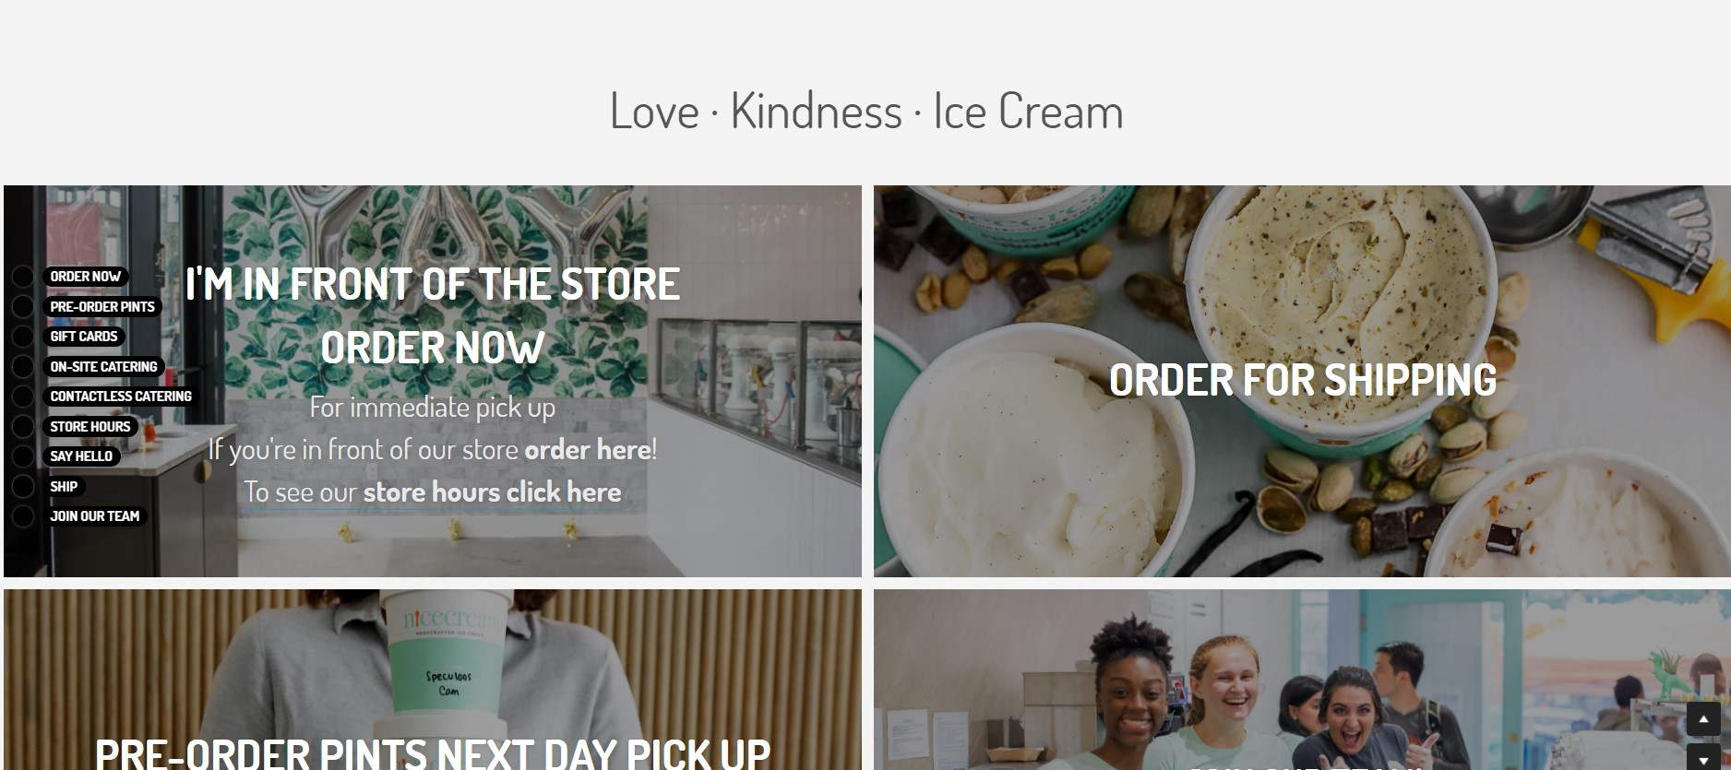Select the dot beside Say Hello

click(x=23, y=456)
